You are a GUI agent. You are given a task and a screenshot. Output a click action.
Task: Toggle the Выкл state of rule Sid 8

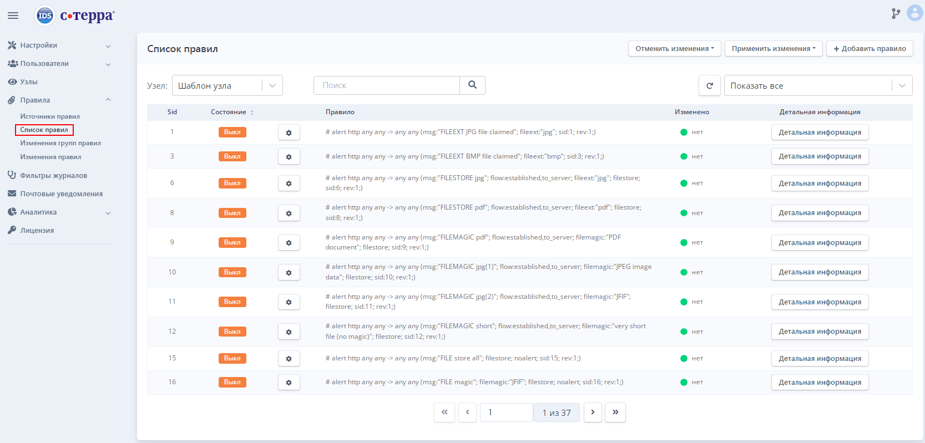coord(232,213)
